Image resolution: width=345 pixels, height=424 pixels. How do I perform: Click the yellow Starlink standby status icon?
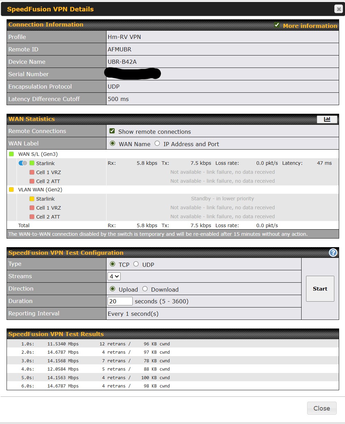coord(32,199)
